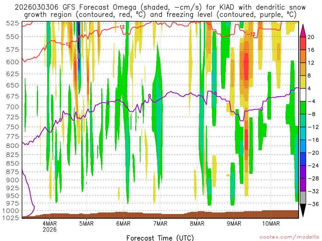
Task: Click the 10MAR date label
Action: click(271, 223)
